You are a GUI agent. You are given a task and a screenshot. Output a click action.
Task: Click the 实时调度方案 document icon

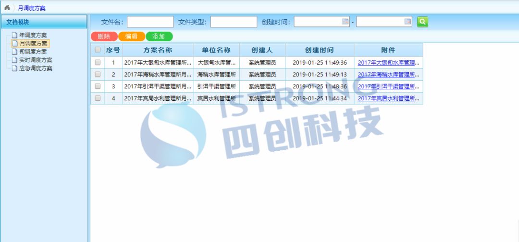[x=14, y=60]
